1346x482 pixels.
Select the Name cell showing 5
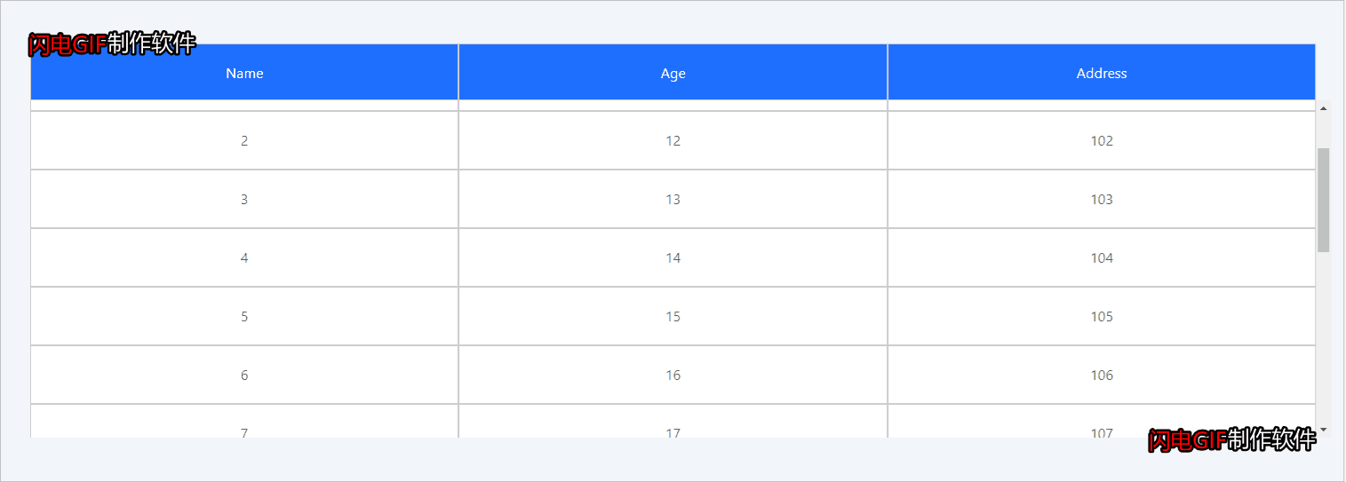(x=244, y=316)
